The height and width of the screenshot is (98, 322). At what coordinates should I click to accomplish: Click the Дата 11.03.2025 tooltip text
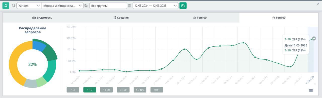pos(296,45)
